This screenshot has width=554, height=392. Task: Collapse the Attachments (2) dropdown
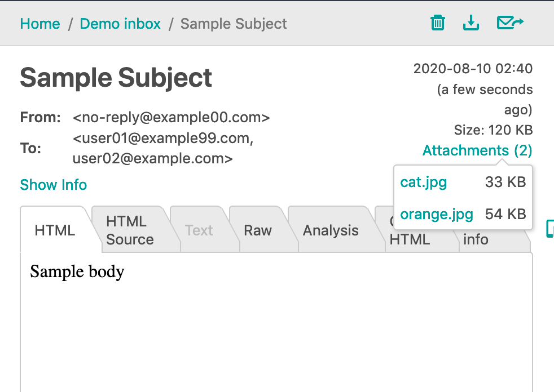tap(477, 151)
